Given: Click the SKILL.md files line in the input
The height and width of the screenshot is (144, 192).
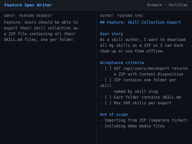Looking at the screenshot, I should 39,40.
